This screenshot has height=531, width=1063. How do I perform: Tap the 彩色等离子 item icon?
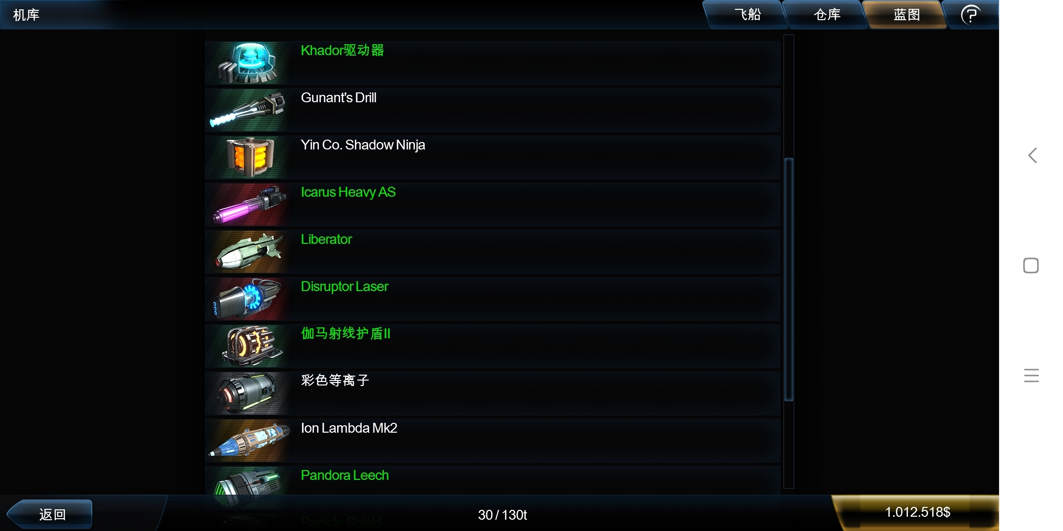[247, 393]
